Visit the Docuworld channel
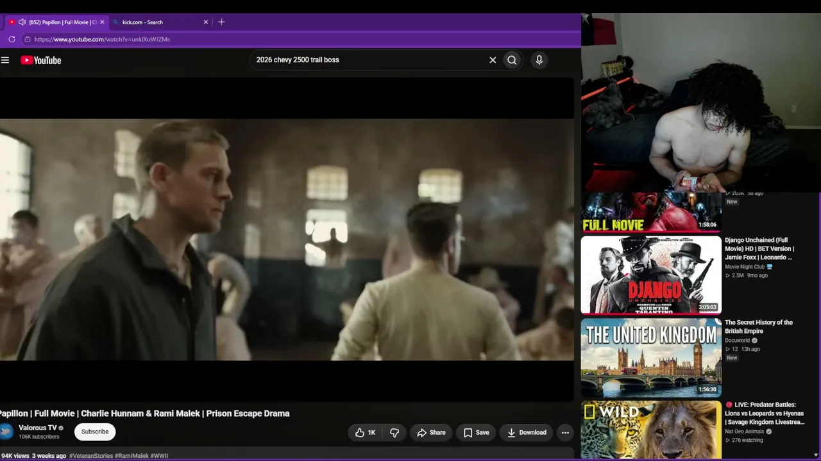Viewport: 821px width, 461px height. pyautogui.click(x=738, y=341)
